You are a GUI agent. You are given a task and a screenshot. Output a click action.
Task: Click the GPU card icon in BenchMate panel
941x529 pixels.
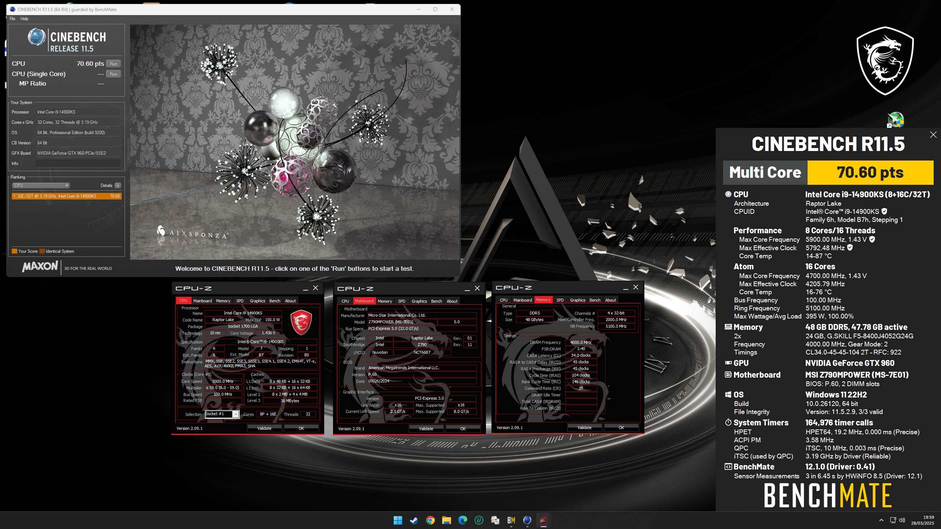pyautogui.click(x=728, y=363)
